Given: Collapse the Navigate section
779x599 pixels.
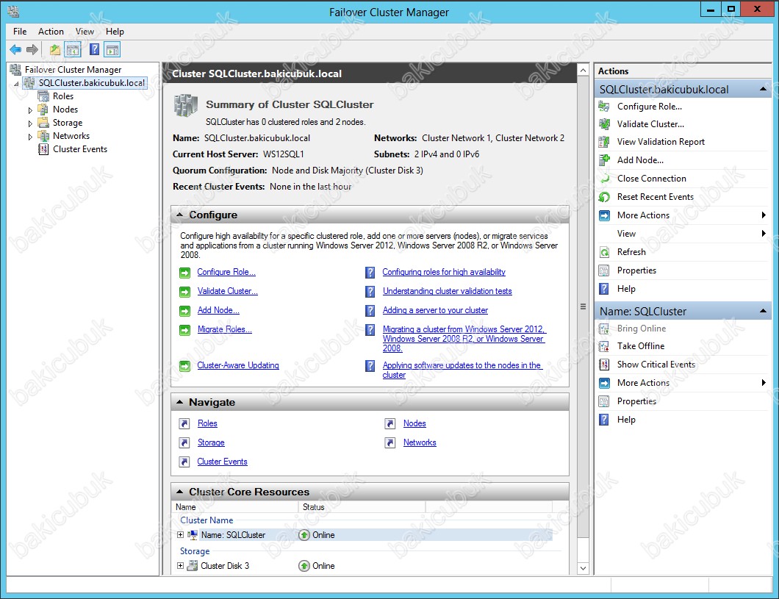Looking at the screenshot, I should click(179, 402).
